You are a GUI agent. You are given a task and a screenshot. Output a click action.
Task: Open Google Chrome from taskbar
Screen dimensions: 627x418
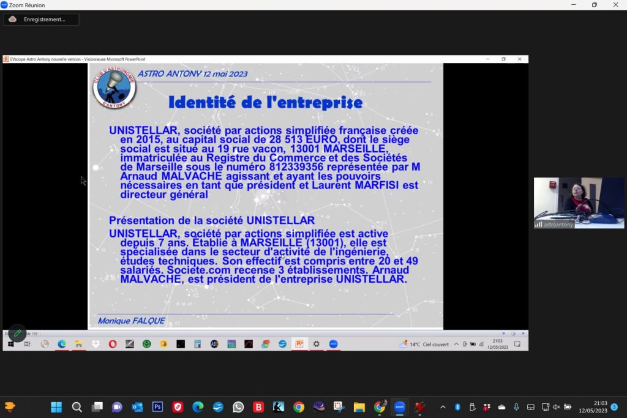click(x=299, y=407)
